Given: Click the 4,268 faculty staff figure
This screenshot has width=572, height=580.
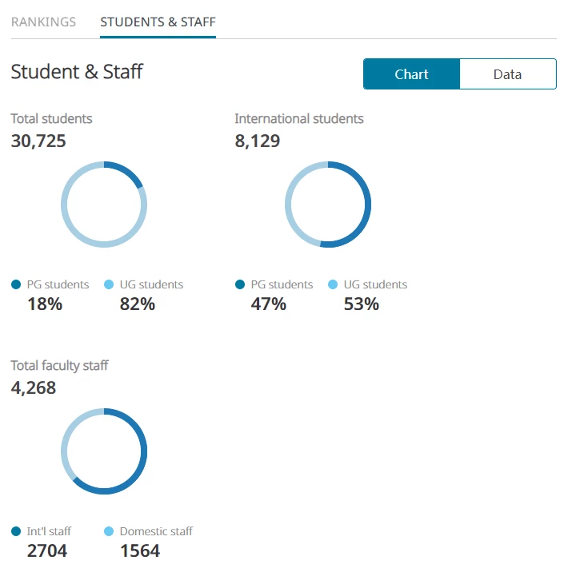Looking at the screenshot, I should [x=34, y=388].
